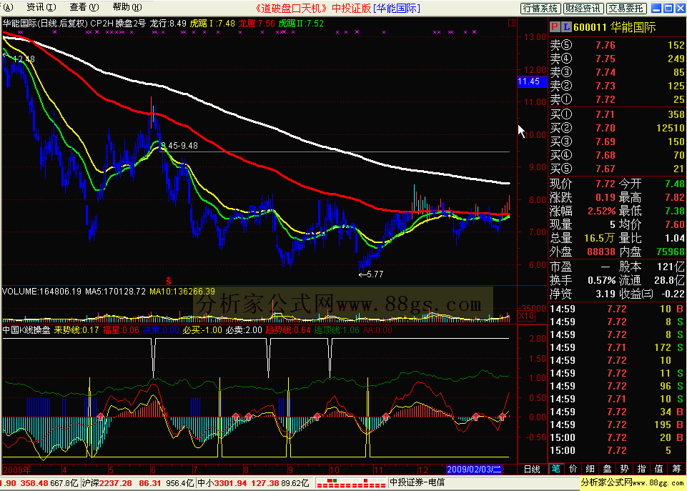Click the 中国K线操盘 indicator title
This screenshot has height=491, width=687.
(x=26, y=329)
